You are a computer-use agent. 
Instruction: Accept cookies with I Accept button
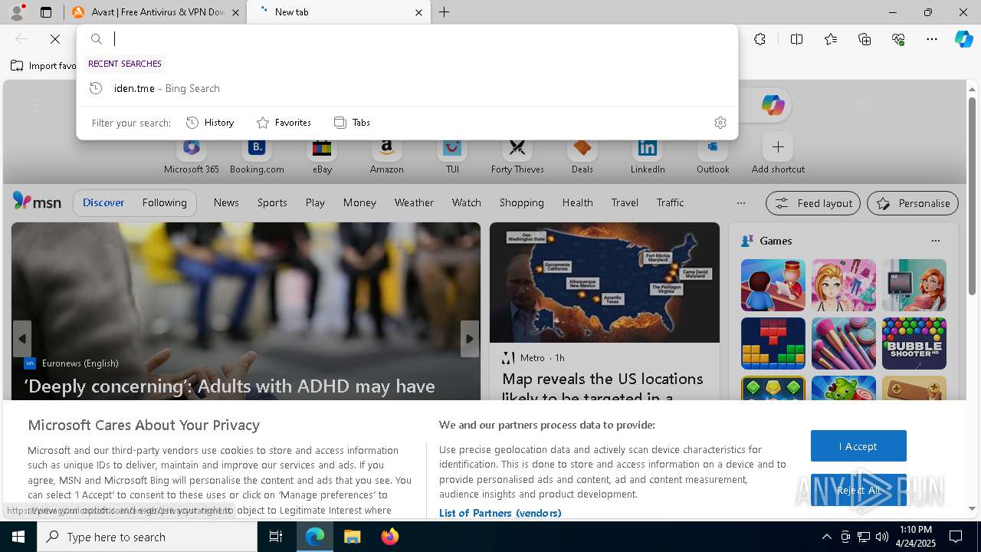tap(858, 446)
